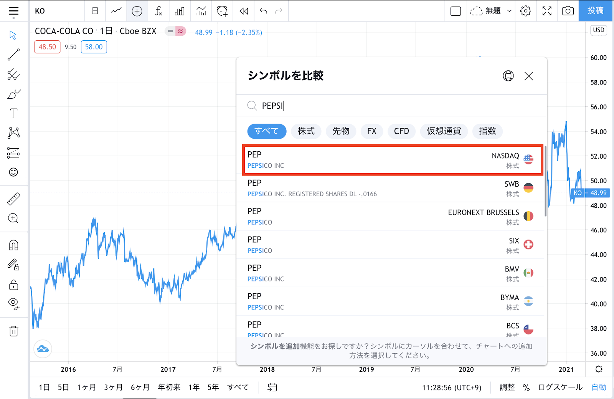Click the 48.50 sell price button

[x=47, y=47]
